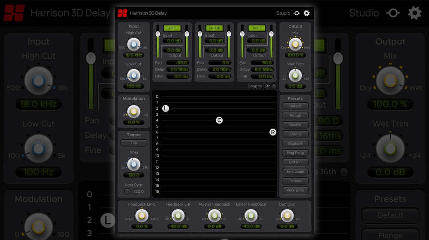429x240 pixels.
Task: Click the Master Feedback knob
Action: pos(214,216)
